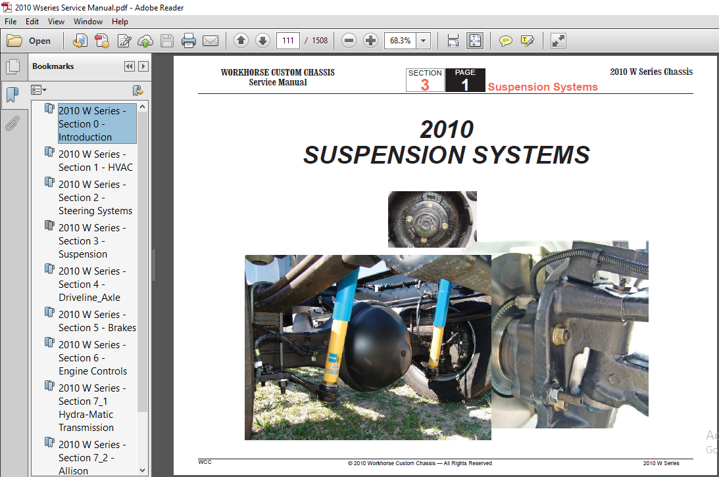719x477 pixels.
Task: Go to next page with down arrow
Action: (x=262, y=41)
